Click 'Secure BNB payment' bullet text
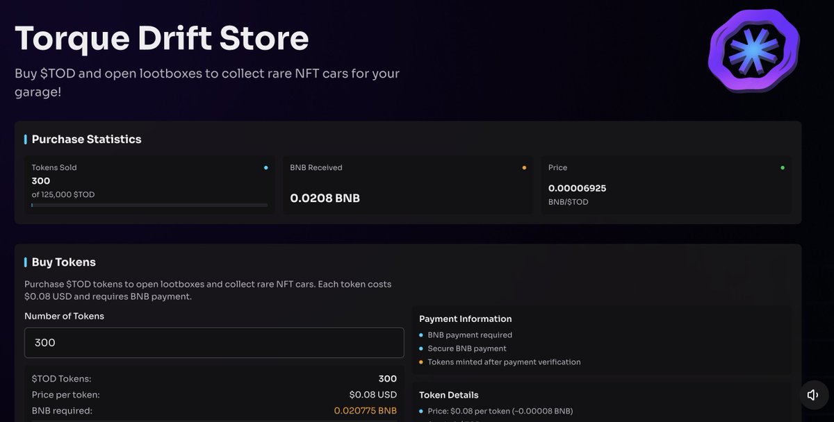The image size is (834, 422). (x=467, y=348)
